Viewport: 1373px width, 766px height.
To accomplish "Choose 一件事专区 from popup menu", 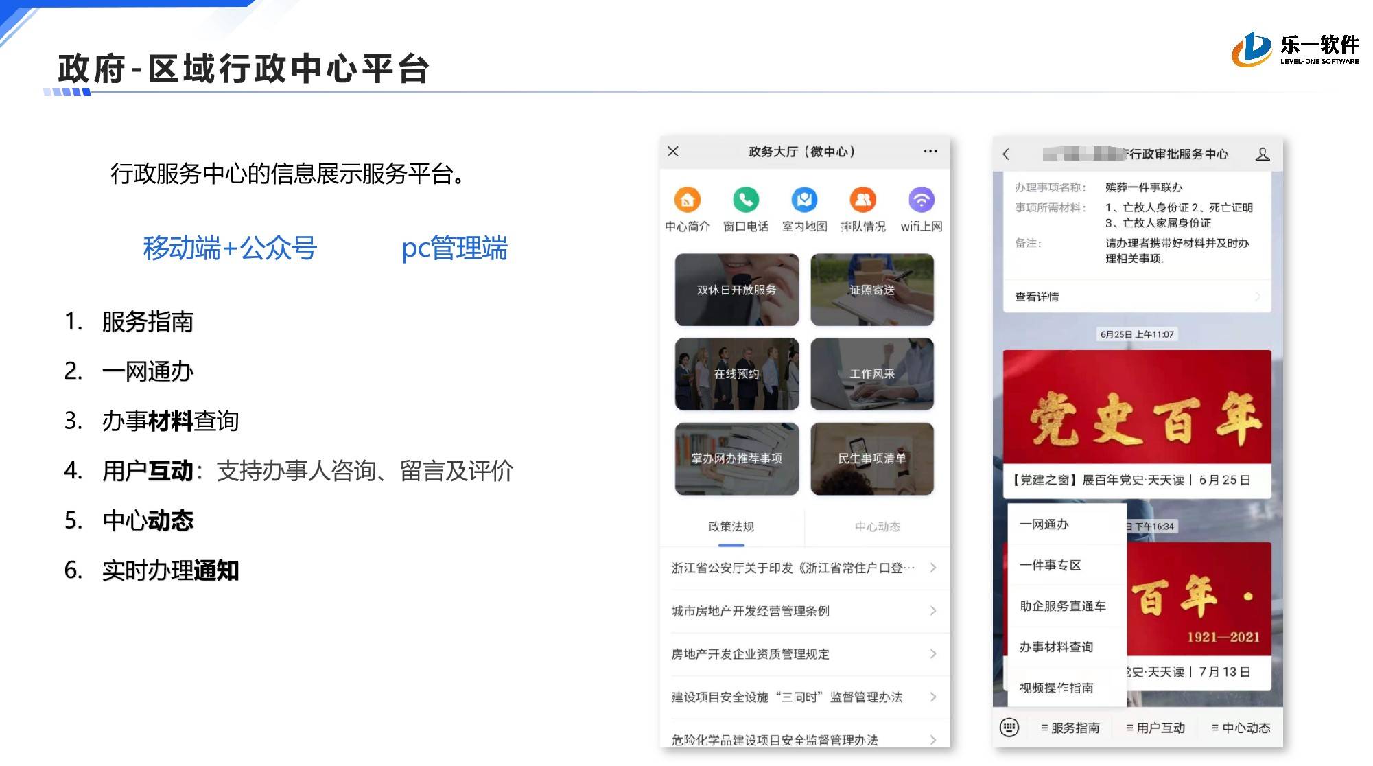I will [1067, 565].
